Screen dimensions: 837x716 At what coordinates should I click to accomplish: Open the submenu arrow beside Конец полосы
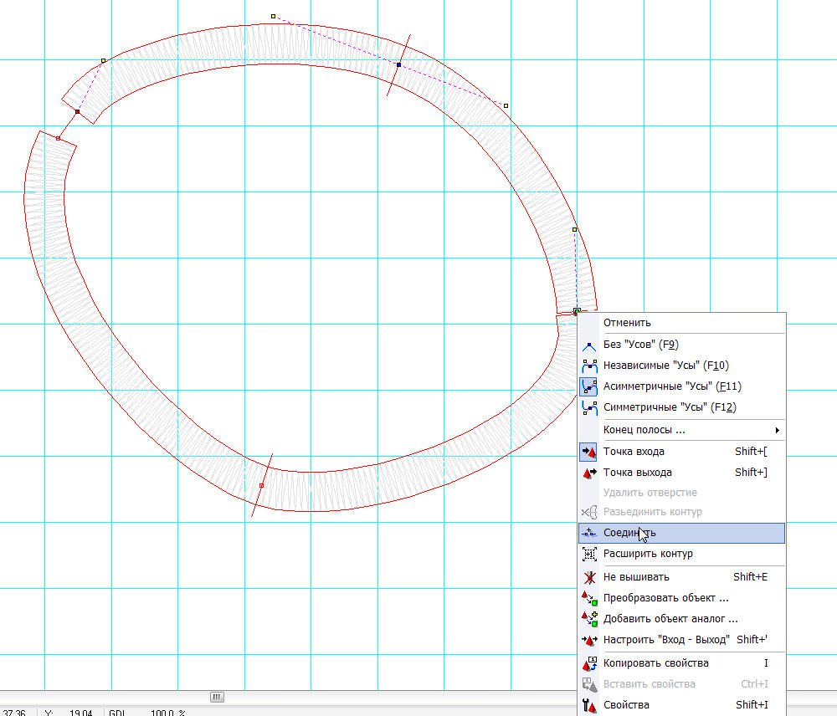tap(778, 430)
